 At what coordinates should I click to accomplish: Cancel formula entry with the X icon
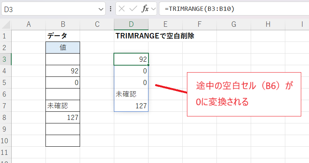point(122,9)
